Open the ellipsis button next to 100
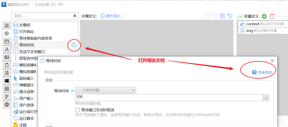The height and width of the screenshot is (127, 288). [266, 98]
